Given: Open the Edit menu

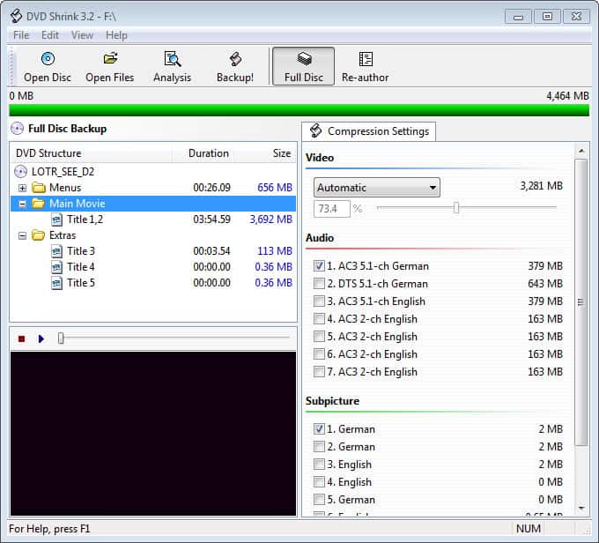Looking at the screenshot, I should (x=50, y=35).
